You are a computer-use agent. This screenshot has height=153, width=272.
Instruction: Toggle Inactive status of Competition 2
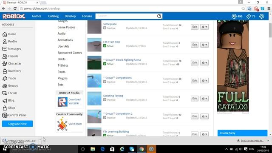click(x=105, y=117)
